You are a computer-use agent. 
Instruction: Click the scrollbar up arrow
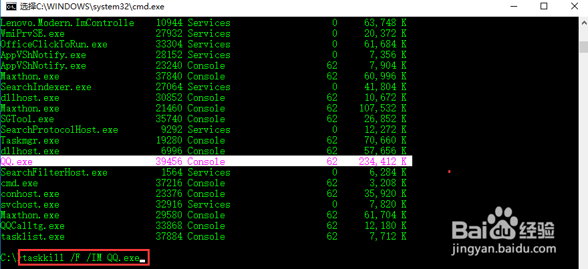coord(583,22)
